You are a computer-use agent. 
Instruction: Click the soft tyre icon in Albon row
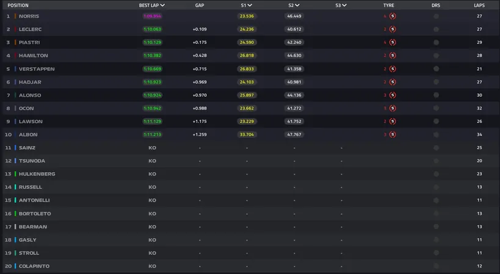393,135
